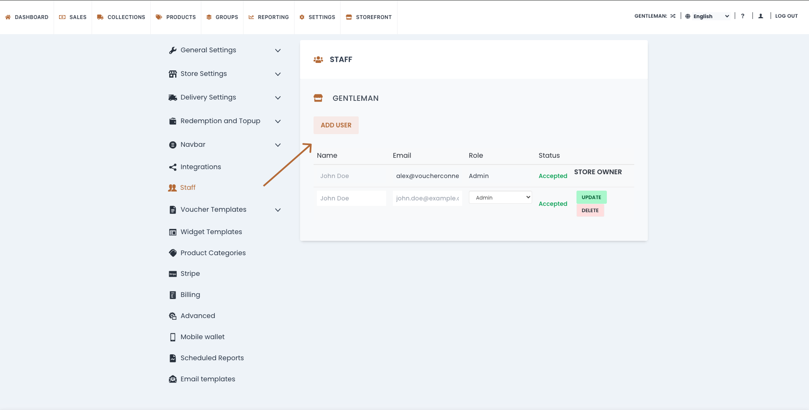Click the Advanced settings icon
This screenshot has width=809, height=410.
(173, 316)
